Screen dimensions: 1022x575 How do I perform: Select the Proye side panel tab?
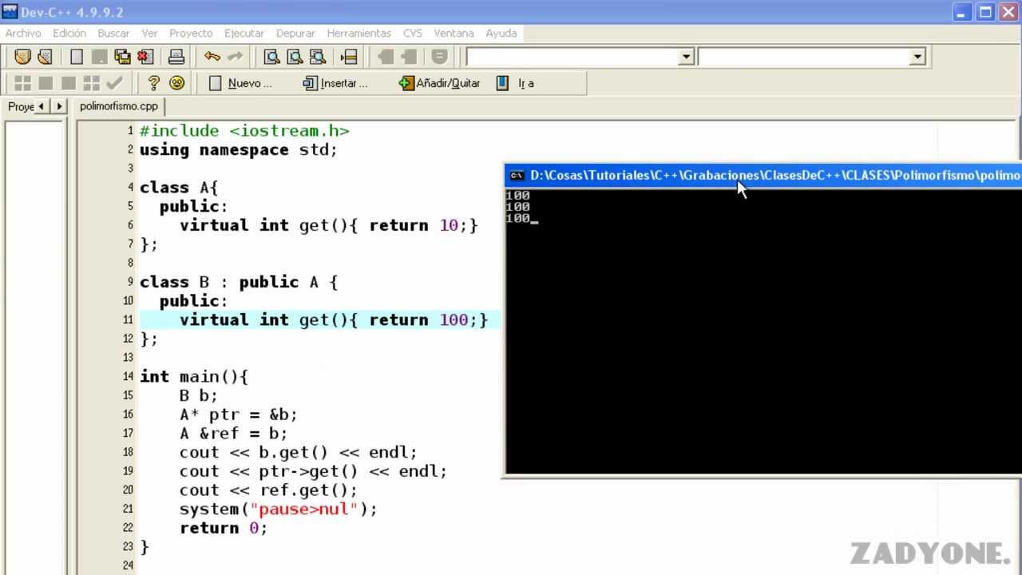[x=22, y=106]
